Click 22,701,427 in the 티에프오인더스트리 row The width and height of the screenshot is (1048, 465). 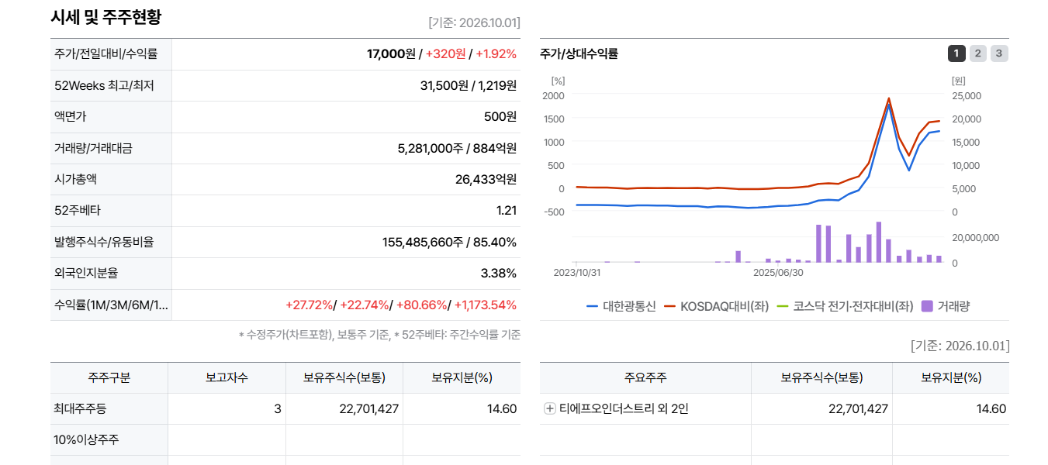pos(858,408)
